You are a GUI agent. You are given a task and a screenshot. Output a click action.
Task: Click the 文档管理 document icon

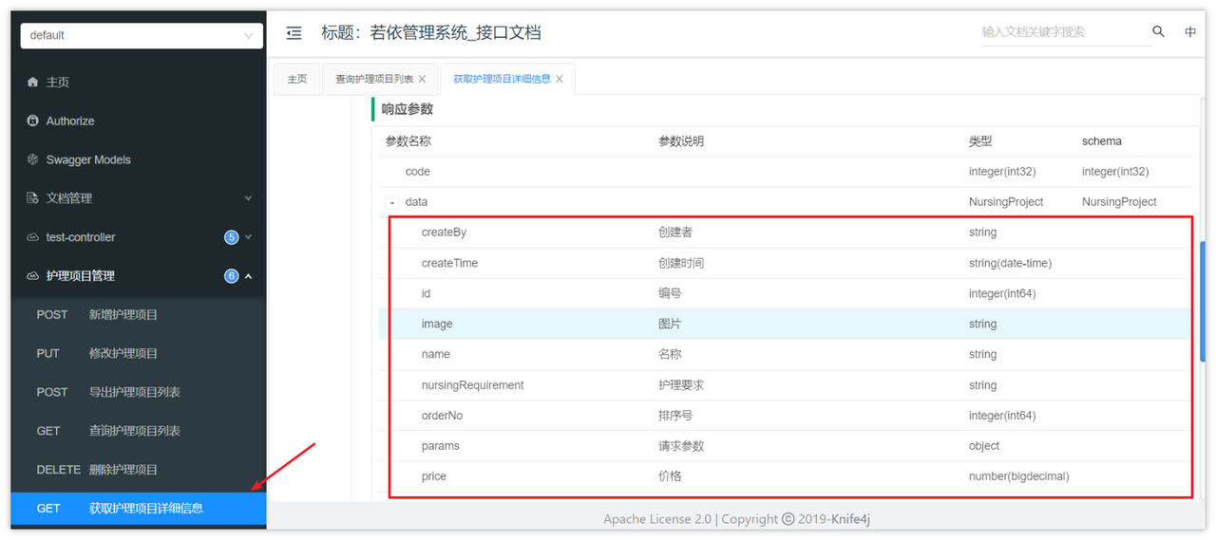(x=33, y=198)
